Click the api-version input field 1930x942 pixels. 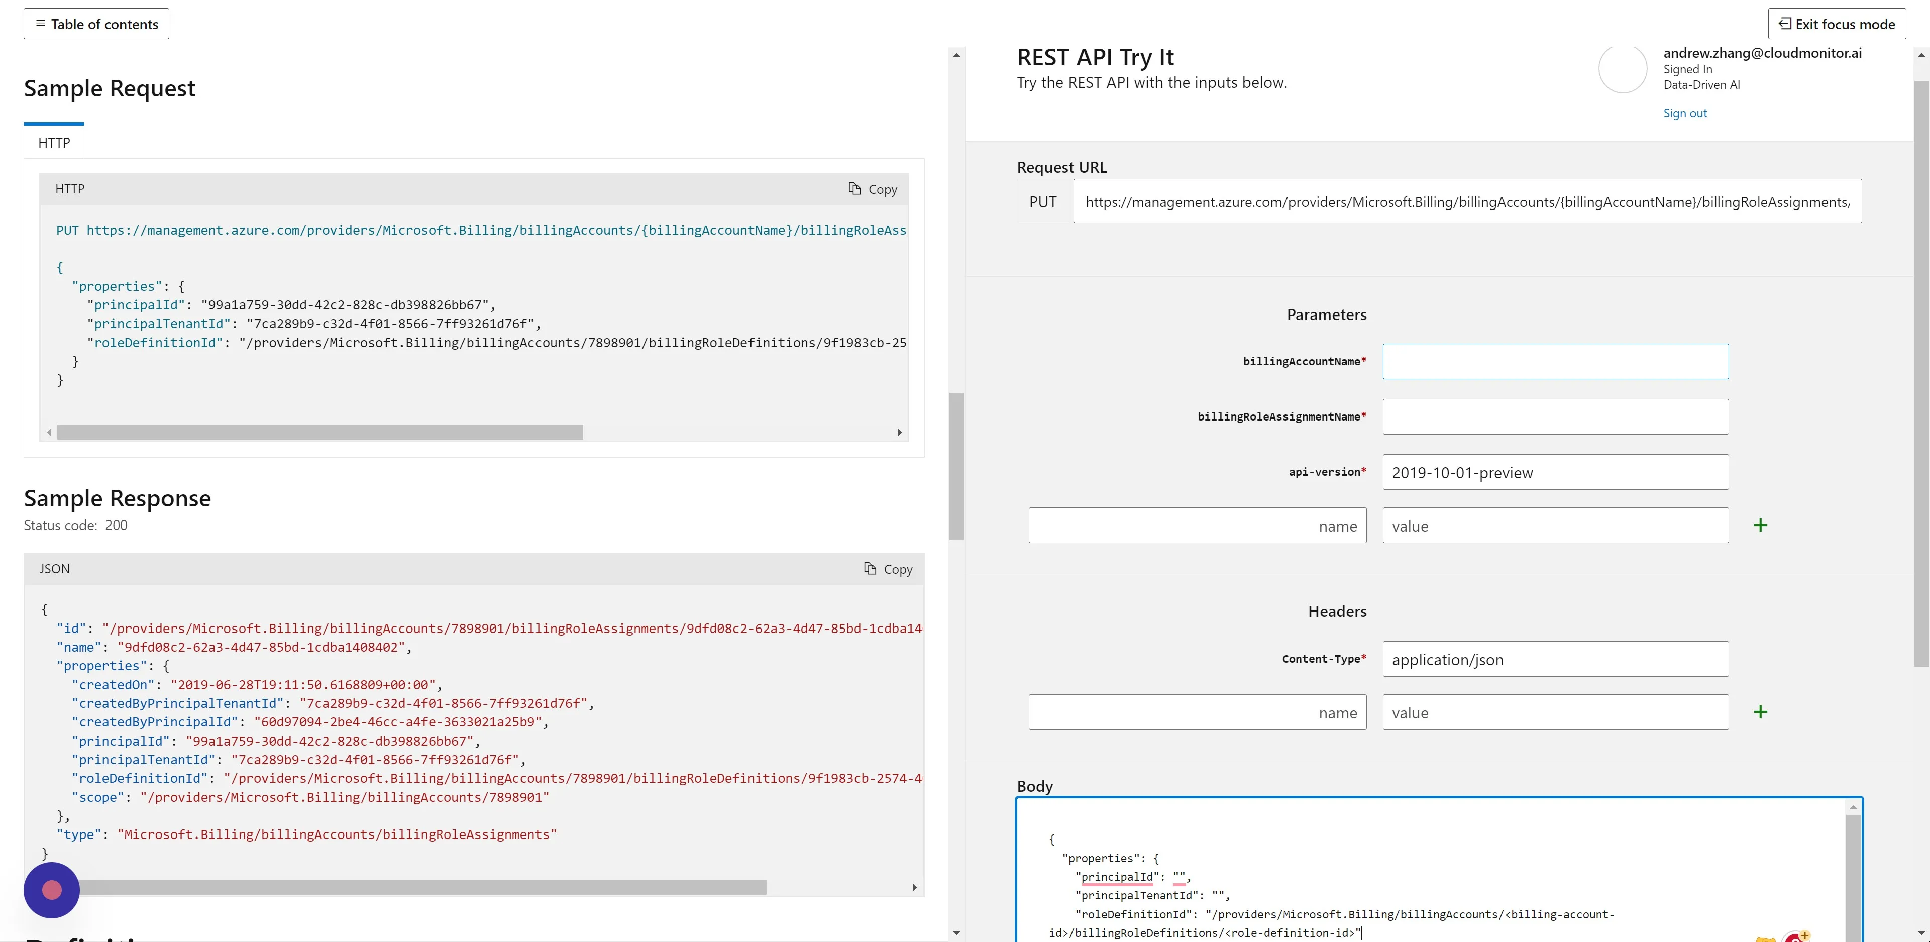point(1555,472)
